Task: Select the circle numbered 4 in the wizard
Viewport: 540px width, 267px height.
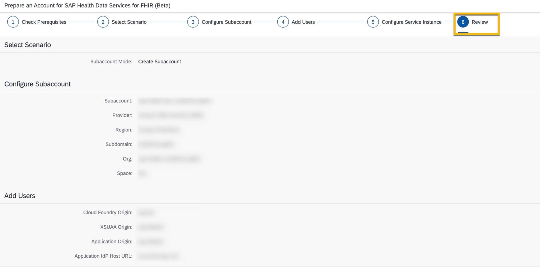Action: [x=282, y=22]
